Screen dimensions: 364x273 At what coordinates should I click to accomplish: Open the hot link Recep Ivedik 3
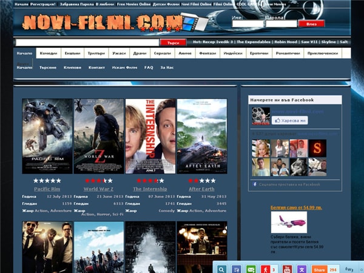(x=218, y=42)
